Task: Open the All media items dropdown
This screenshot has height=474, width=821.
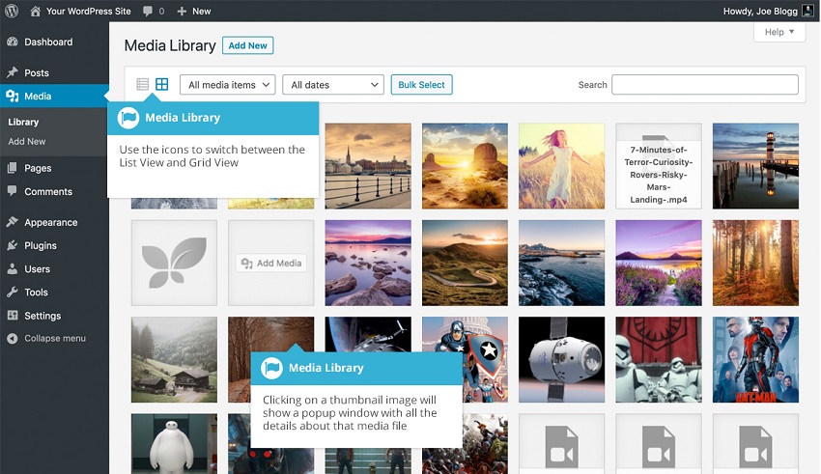Action: click(x=227, y=85)
